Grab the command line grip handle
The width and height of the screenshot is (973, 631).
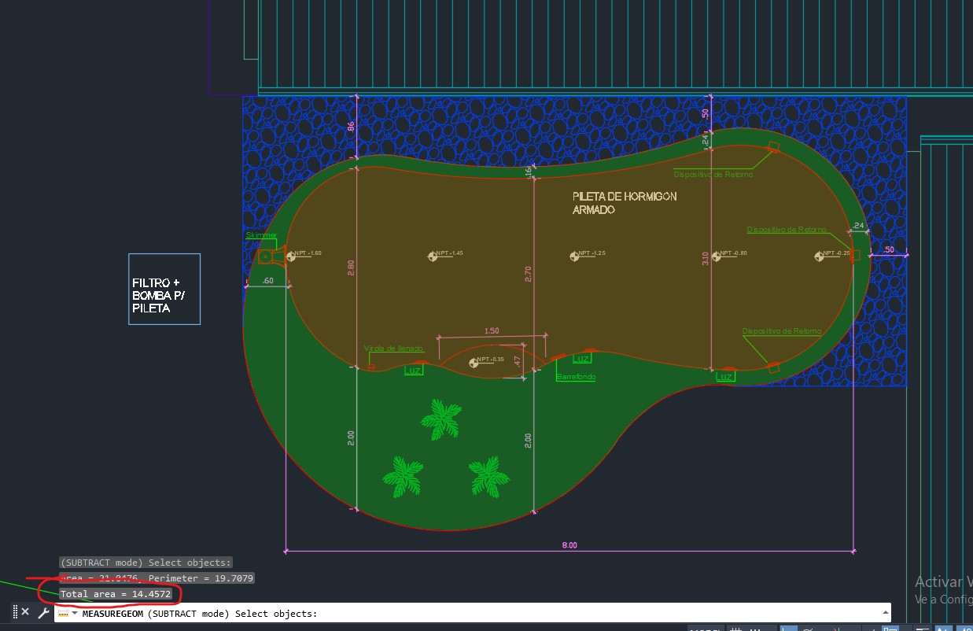(14, 612)
